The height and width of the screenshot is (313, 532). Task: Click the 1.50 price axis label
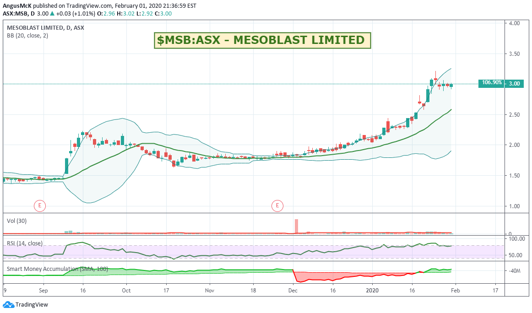pos(514,175)
